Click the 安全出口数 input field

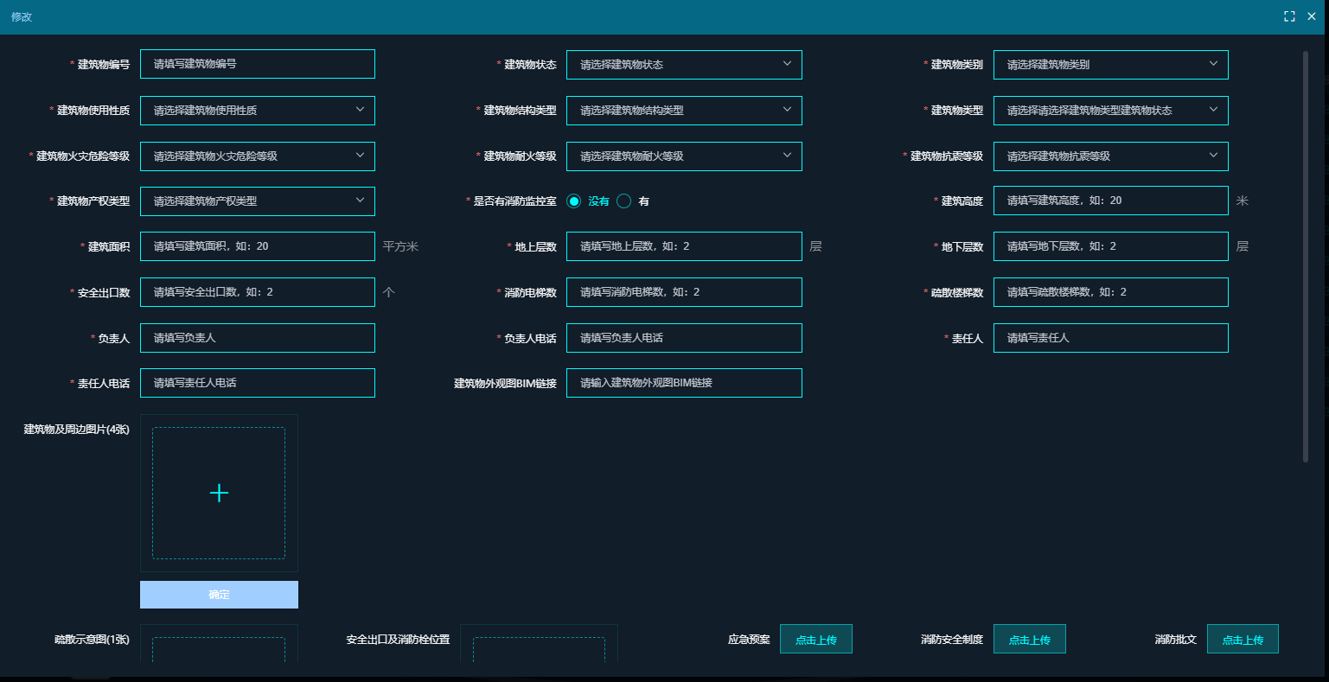(257, 292)
